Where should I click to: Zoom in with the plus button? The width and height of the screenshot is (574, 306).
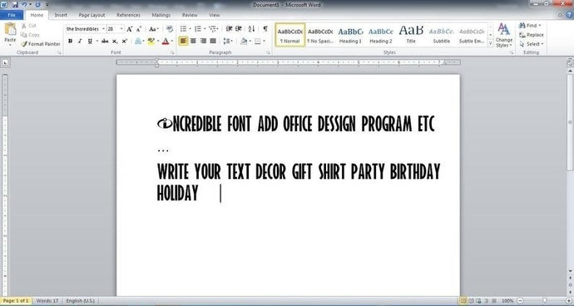pos(569,301)
